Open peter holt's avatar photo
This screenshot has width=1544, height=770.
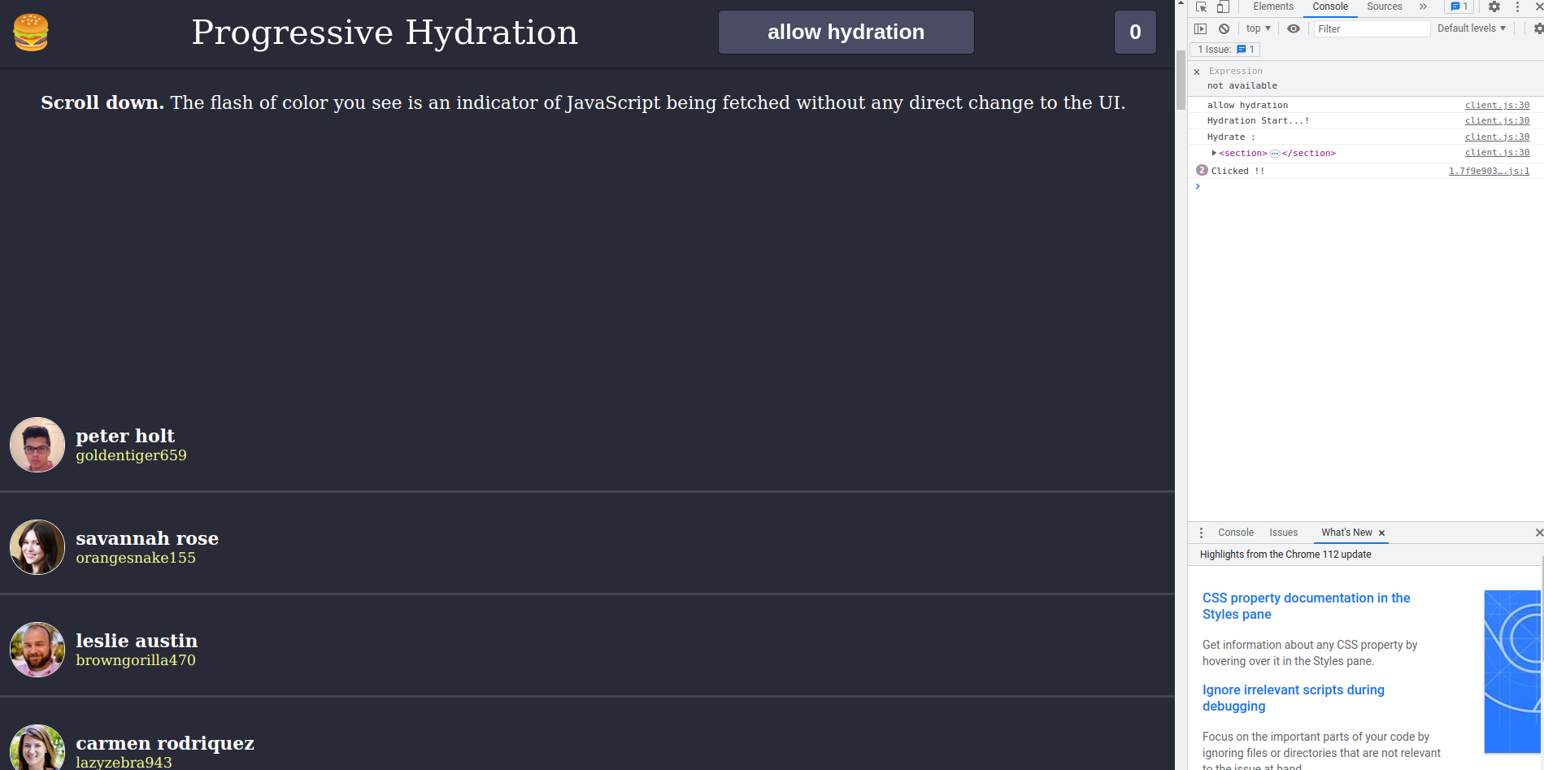[x=37, y=445]
